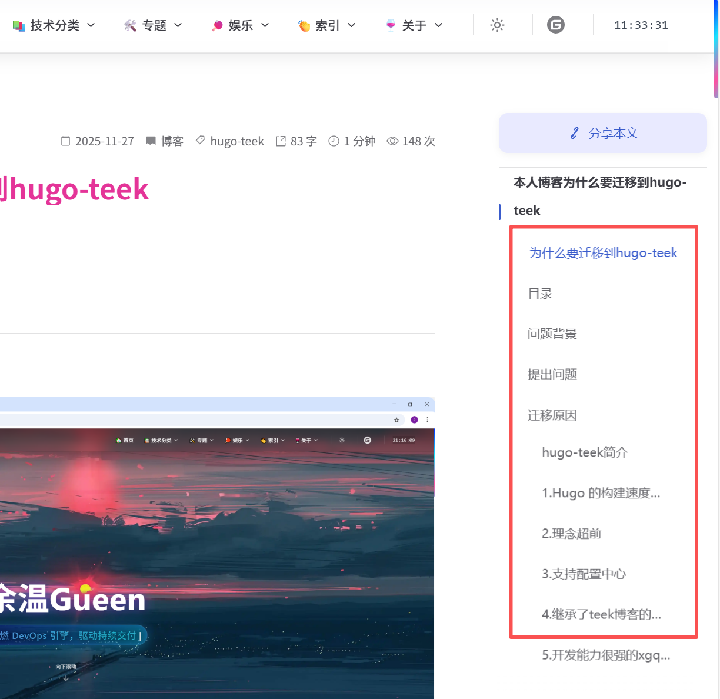The height and width of the screenshot is (699, 720).
Task: Toggle the light/dark theme sun icon
Action: point(497,25)
